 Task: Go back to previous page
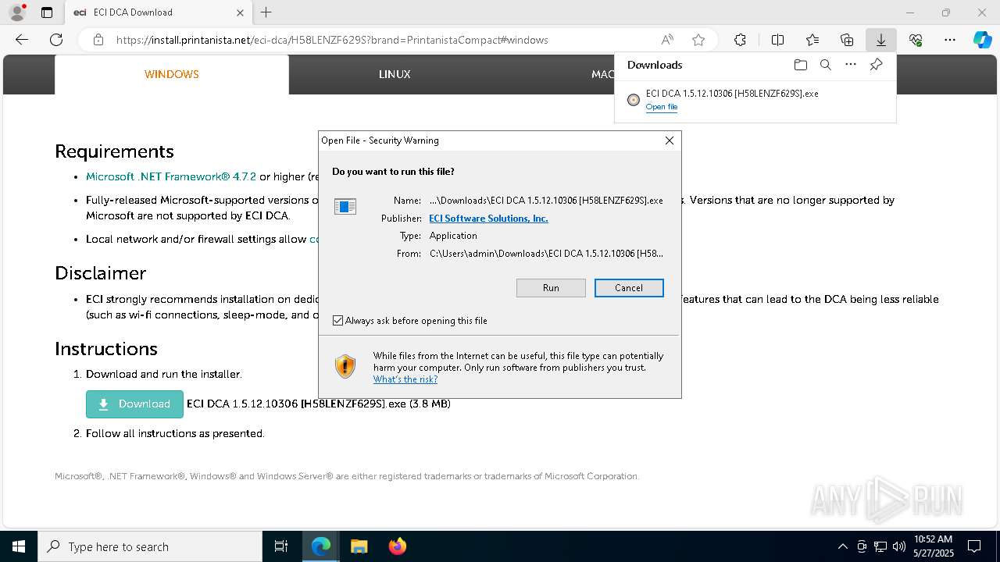(x=22, y=40)
